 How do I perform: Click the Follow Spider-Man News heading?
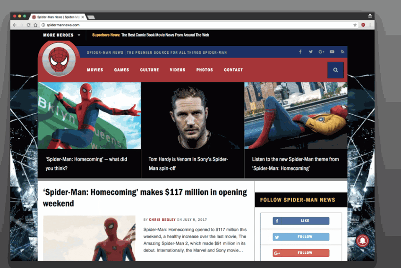298,200
